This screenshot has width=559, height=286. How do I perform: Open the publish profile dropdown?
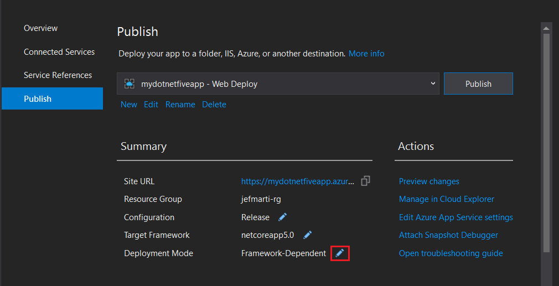click(x=432, y=84)
